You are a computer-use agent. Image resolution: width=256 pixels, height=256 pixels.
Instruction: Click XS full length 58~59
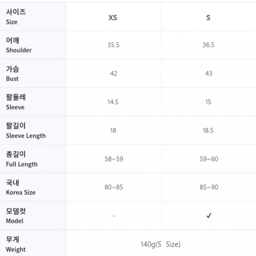click(x=114, y=159)
